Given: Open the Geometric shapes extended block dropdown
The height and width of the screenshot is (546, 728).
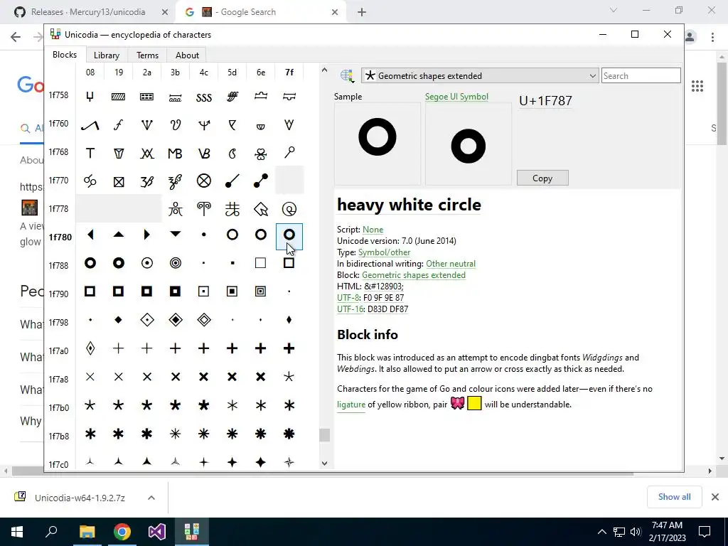Looking at the screenshot, I should [480, 75].
